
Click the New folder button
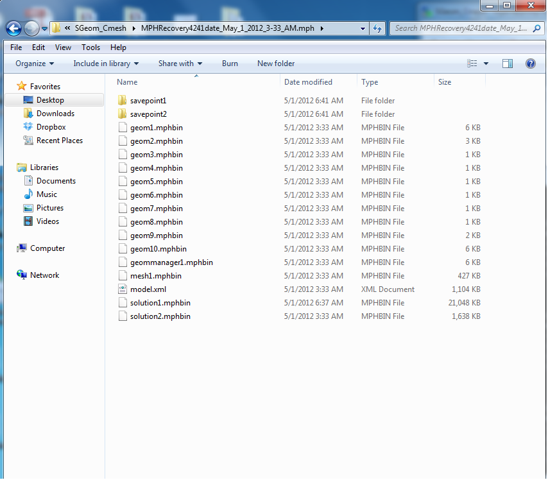(x=276, y=64)
